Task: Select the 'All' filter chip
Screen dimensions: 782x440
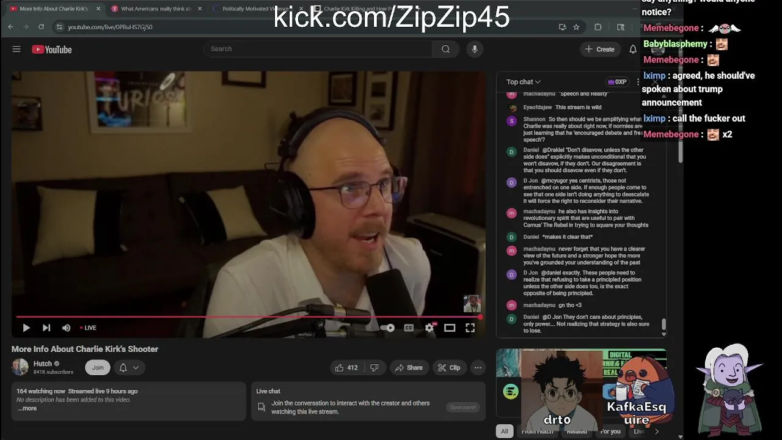Action: pos(505,431)
